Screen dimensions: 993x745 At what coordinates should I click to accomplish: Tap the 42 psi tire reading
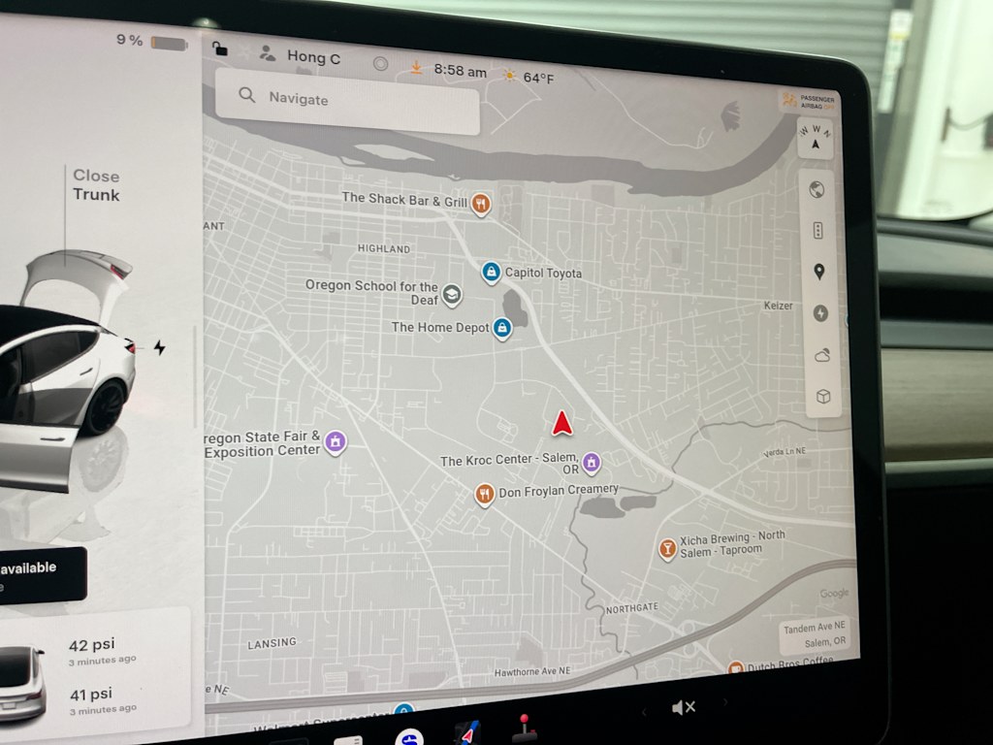92,645
